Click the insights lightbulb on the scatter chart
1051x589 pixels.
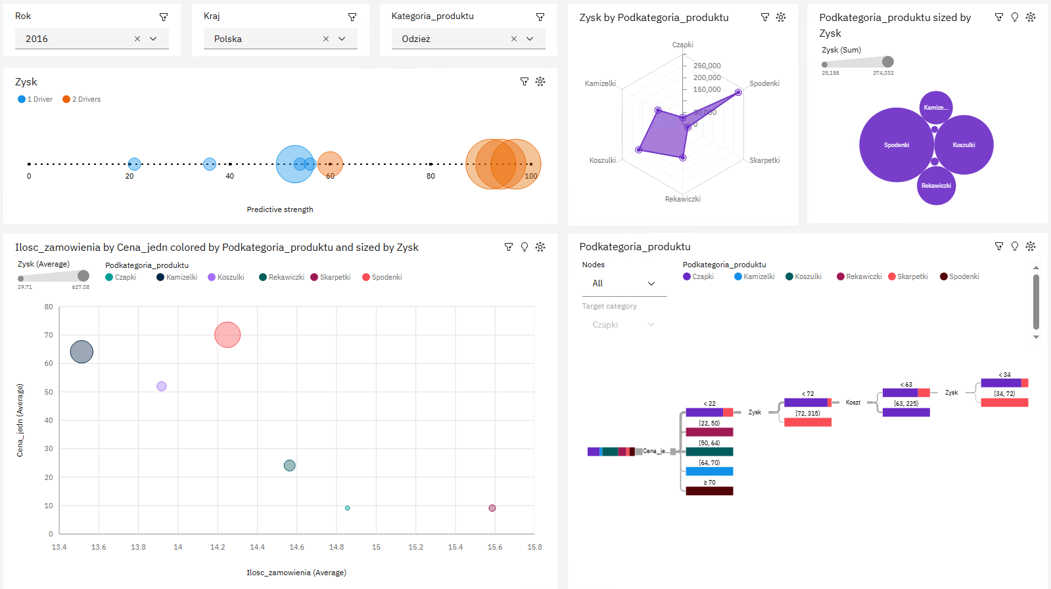(x=525, y=247)
